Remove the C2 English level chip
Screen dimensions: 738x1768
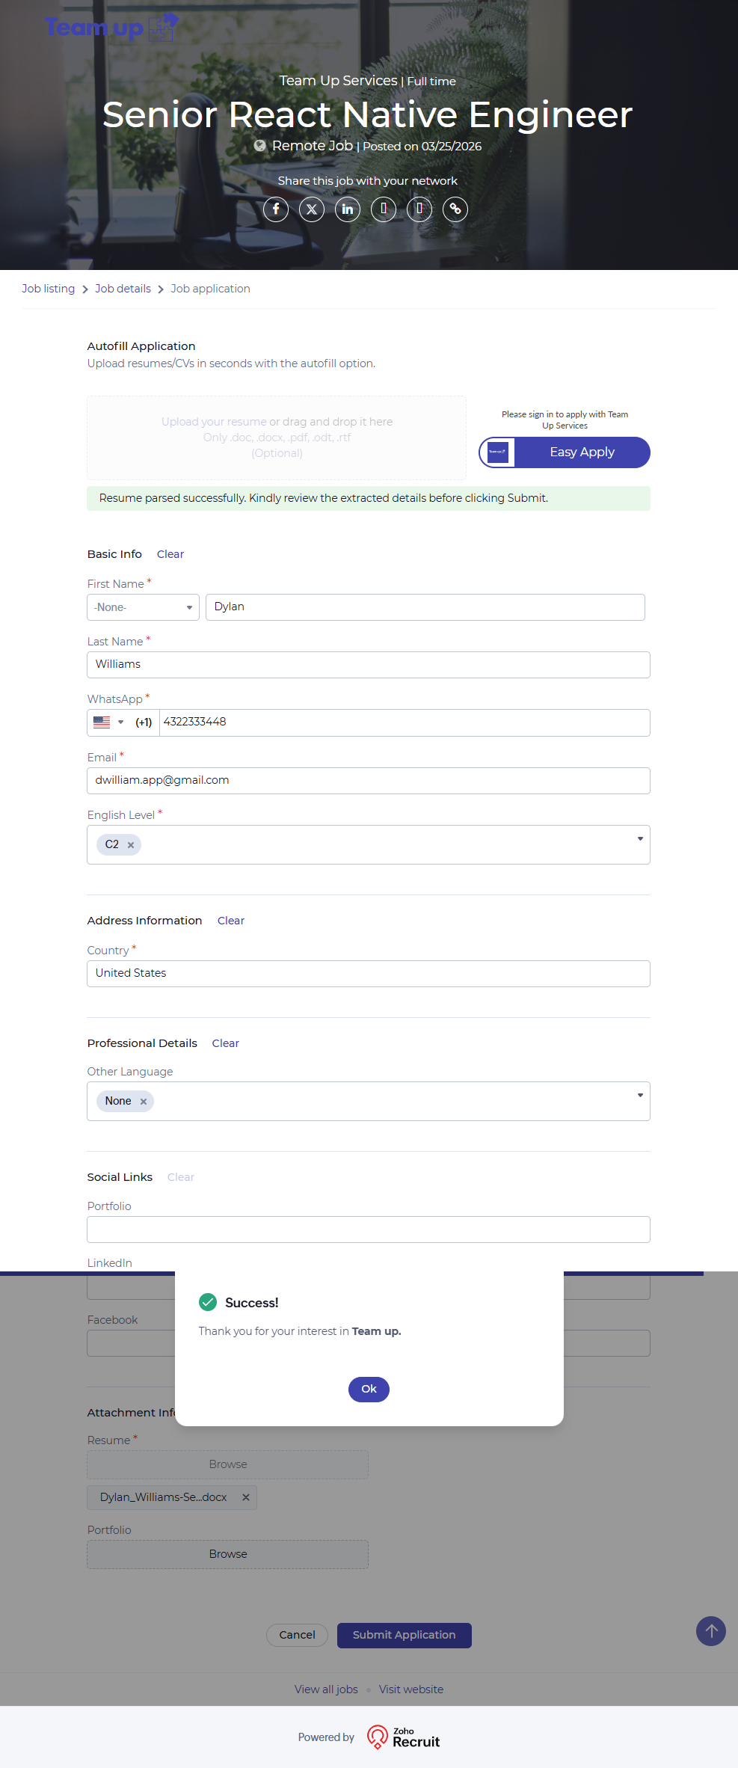[x=131, y=845]
